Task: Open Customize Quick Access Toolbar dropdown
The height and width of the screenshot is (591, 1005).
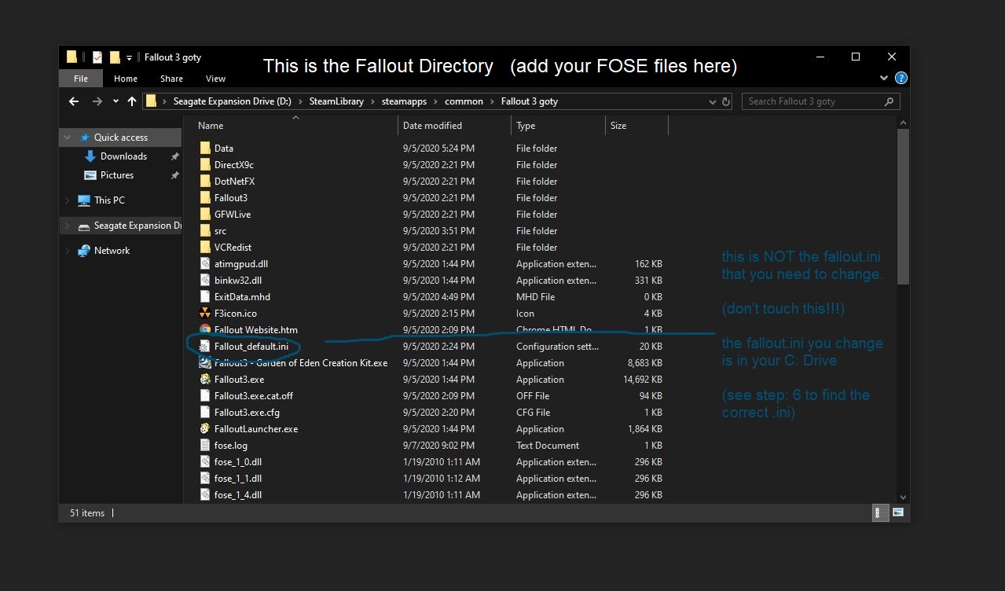Action: click(x=129, y=57)
